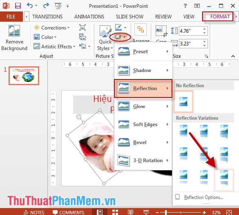The width and height of the screenshot is (239, 215).
Task: Open the VIEW tab
Action: 189,16
